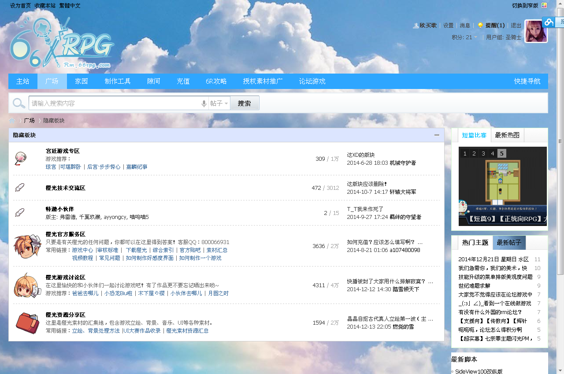This screenshot has width=564, height=374.
Task: Open the 下载橙光 link
Action: coord(137,250)
